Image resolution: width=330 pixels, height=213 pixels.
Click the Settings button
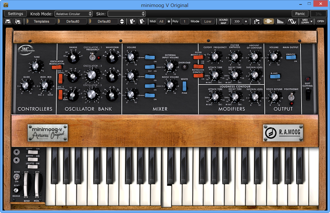pos(15,14)
